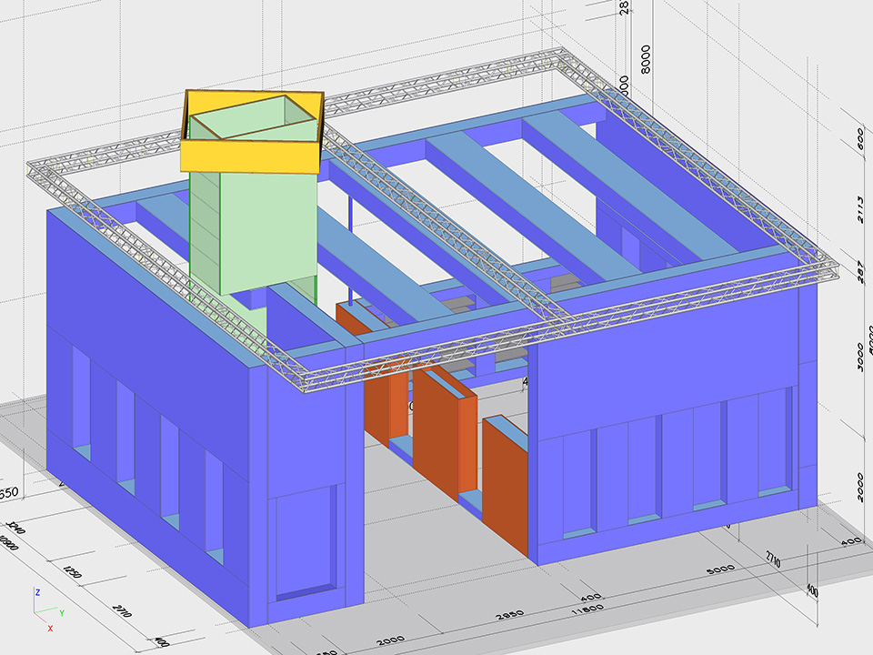Select the blue Z axis label

37,592
